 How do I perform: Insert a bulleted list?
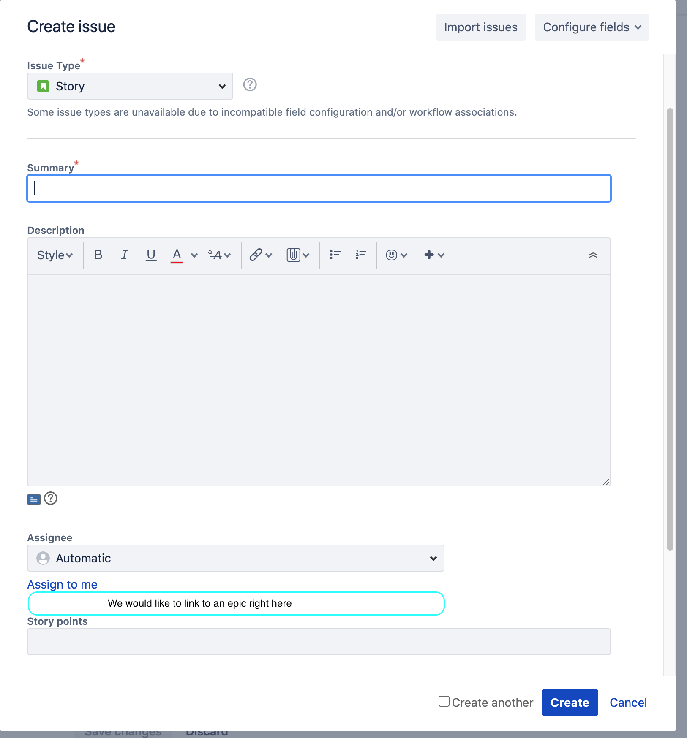pos(335,255)
